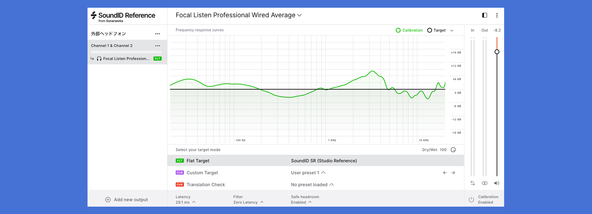Toggle the sidebar panel layout icon
592x214 pixels.
tap(485, 15)
